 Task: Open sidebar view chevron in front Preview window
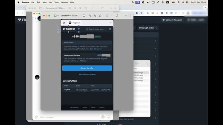tap(58, 16)
